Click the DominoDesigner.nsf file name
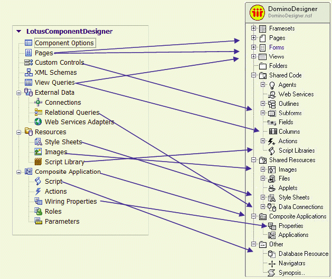The image size is (332, 279). pos(290,16)
